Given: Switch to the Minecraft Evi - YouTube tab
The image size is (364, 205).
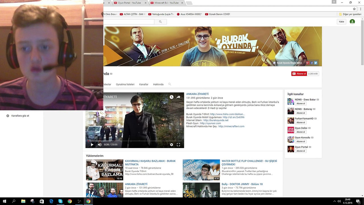Looking at the screenshot, I should pyautogui.click(x=167, y=3).
